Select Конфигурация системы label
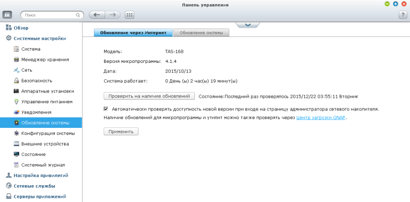 48,133
